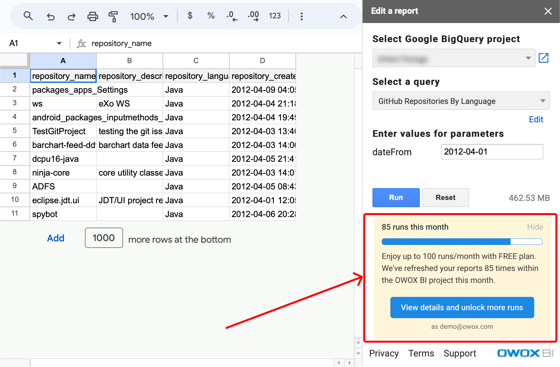This screenshot has height=367, width=560.
Task: Select column B header
Action: click(x=130, y=61)
